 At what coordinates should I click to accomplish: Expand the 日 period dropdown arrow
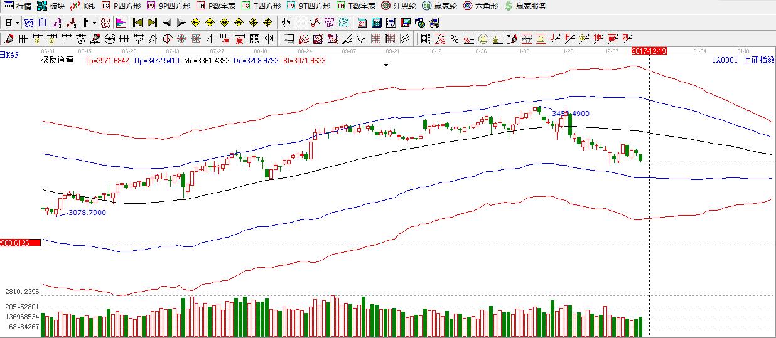18,23
